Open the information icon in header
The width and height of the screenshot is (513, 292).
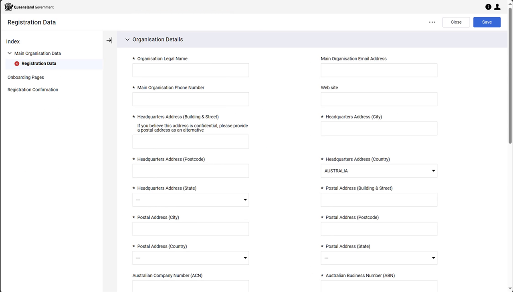488,7
